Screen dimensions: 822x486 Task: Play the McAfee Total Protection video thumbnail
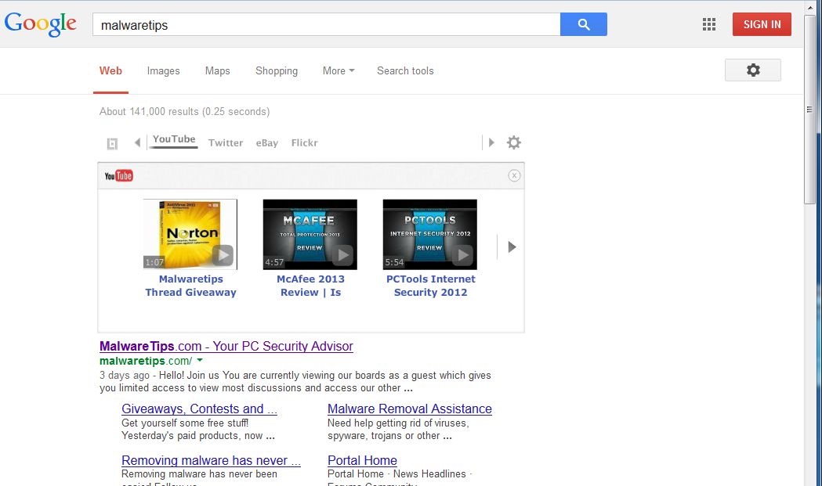[x=310, y=234]
